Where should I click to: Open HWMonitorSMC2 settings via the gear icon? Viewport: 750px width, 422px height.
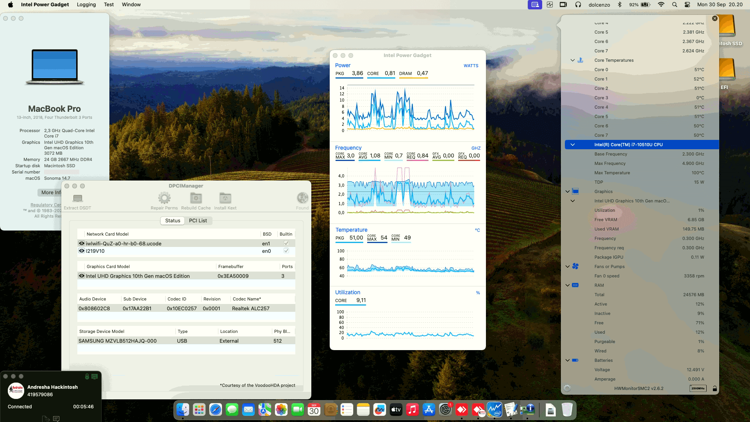click(566, 388)
